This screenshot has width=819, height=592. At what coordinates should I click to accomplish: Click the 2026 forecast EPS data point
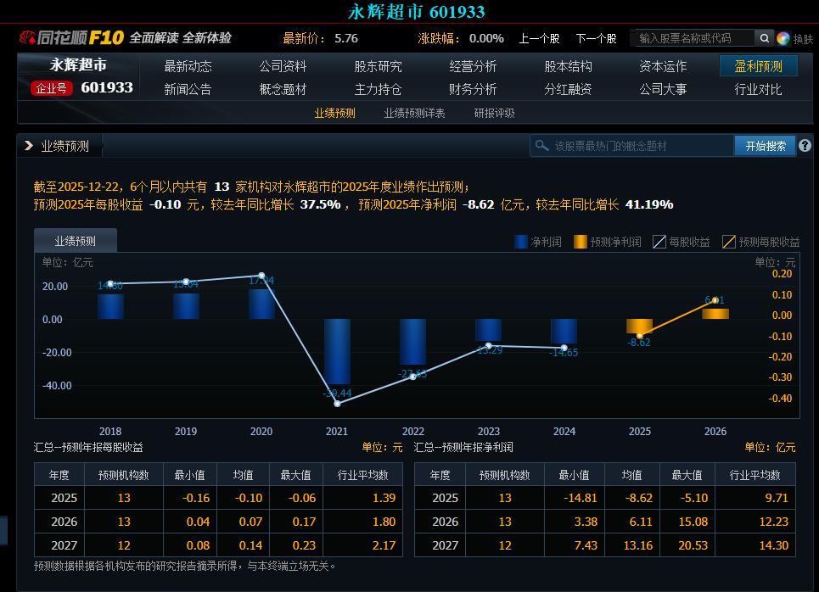(x=715, y=300)
